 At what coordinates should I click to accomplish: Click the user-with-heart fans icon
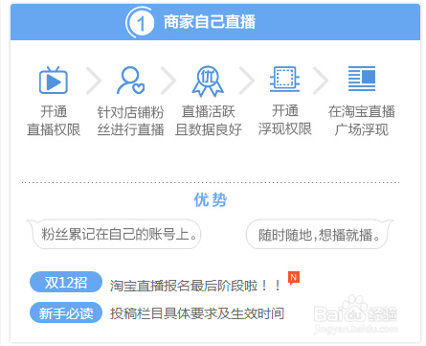(x=130, y=81)
